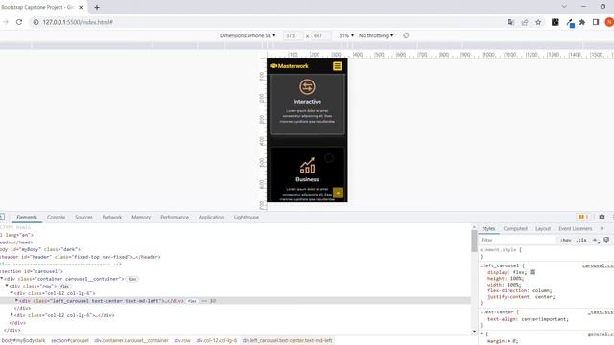Click the Interactive card icon
The height and width of the screenshot is (345, 614).
(307, 87)
